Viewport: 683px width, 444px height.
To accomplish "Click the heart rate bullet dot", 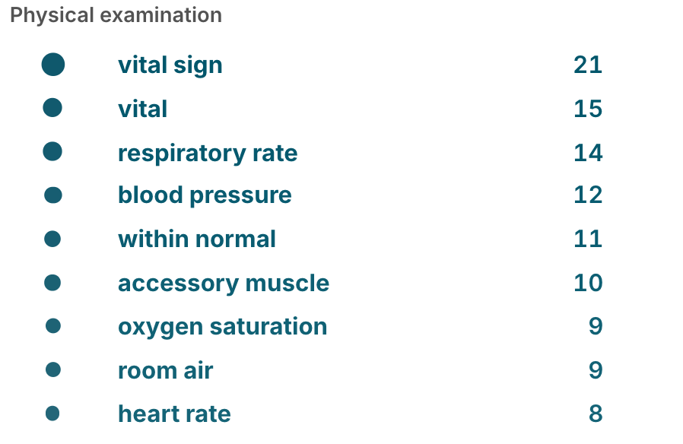I will (52, 413).
